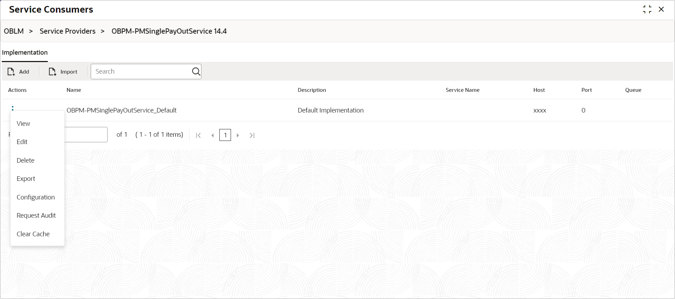
Task: Select Clear Cache menu option
Action: 33,234
